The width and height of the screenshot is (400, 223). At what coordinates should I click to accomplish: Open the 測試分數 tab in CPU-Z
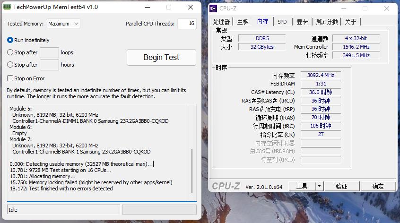click(326, 22)
